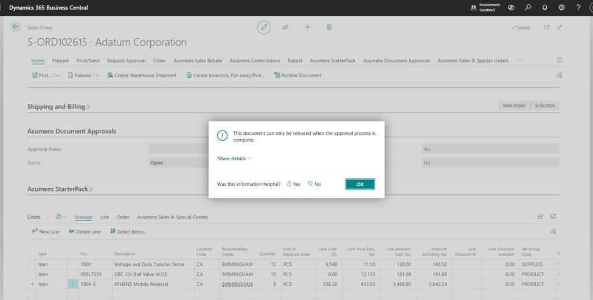This screenshot has height=300, width=593.
Task: Click the info icon in dialog
Action: click(223, 135)
